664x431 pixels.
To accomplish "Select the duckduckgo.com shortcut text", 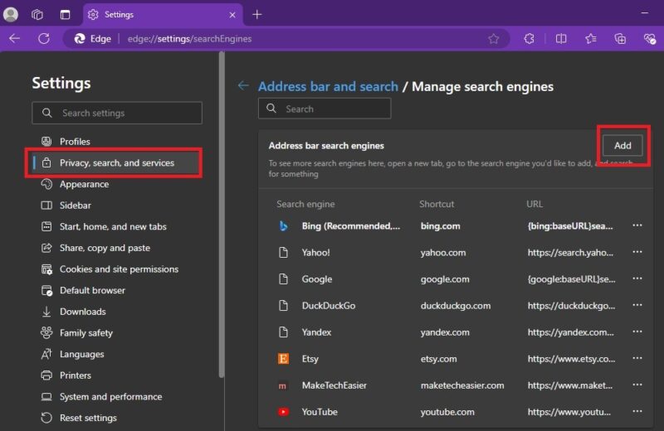I will click(455, 306).
